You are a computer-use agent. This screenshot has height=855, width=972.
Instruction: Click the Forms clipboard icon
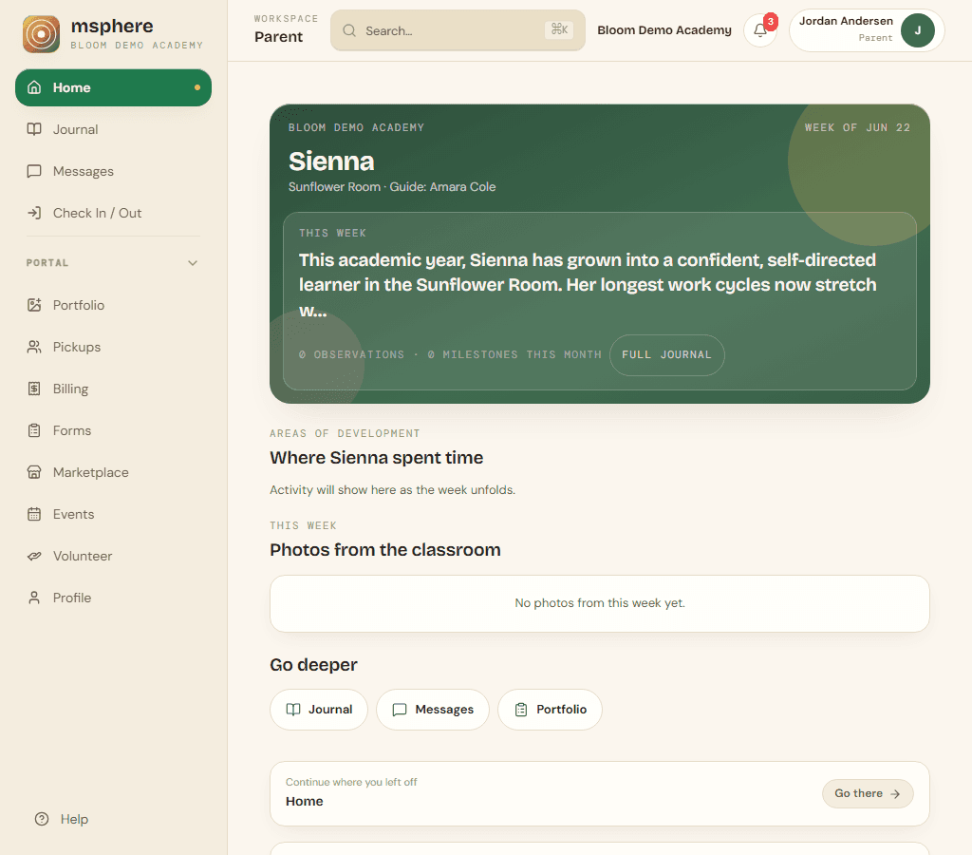point(35,430)
